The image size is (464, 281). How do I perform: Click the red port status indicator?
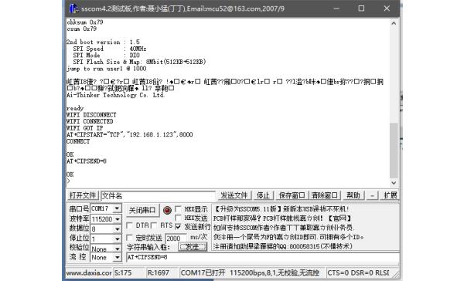coord(167,210)
